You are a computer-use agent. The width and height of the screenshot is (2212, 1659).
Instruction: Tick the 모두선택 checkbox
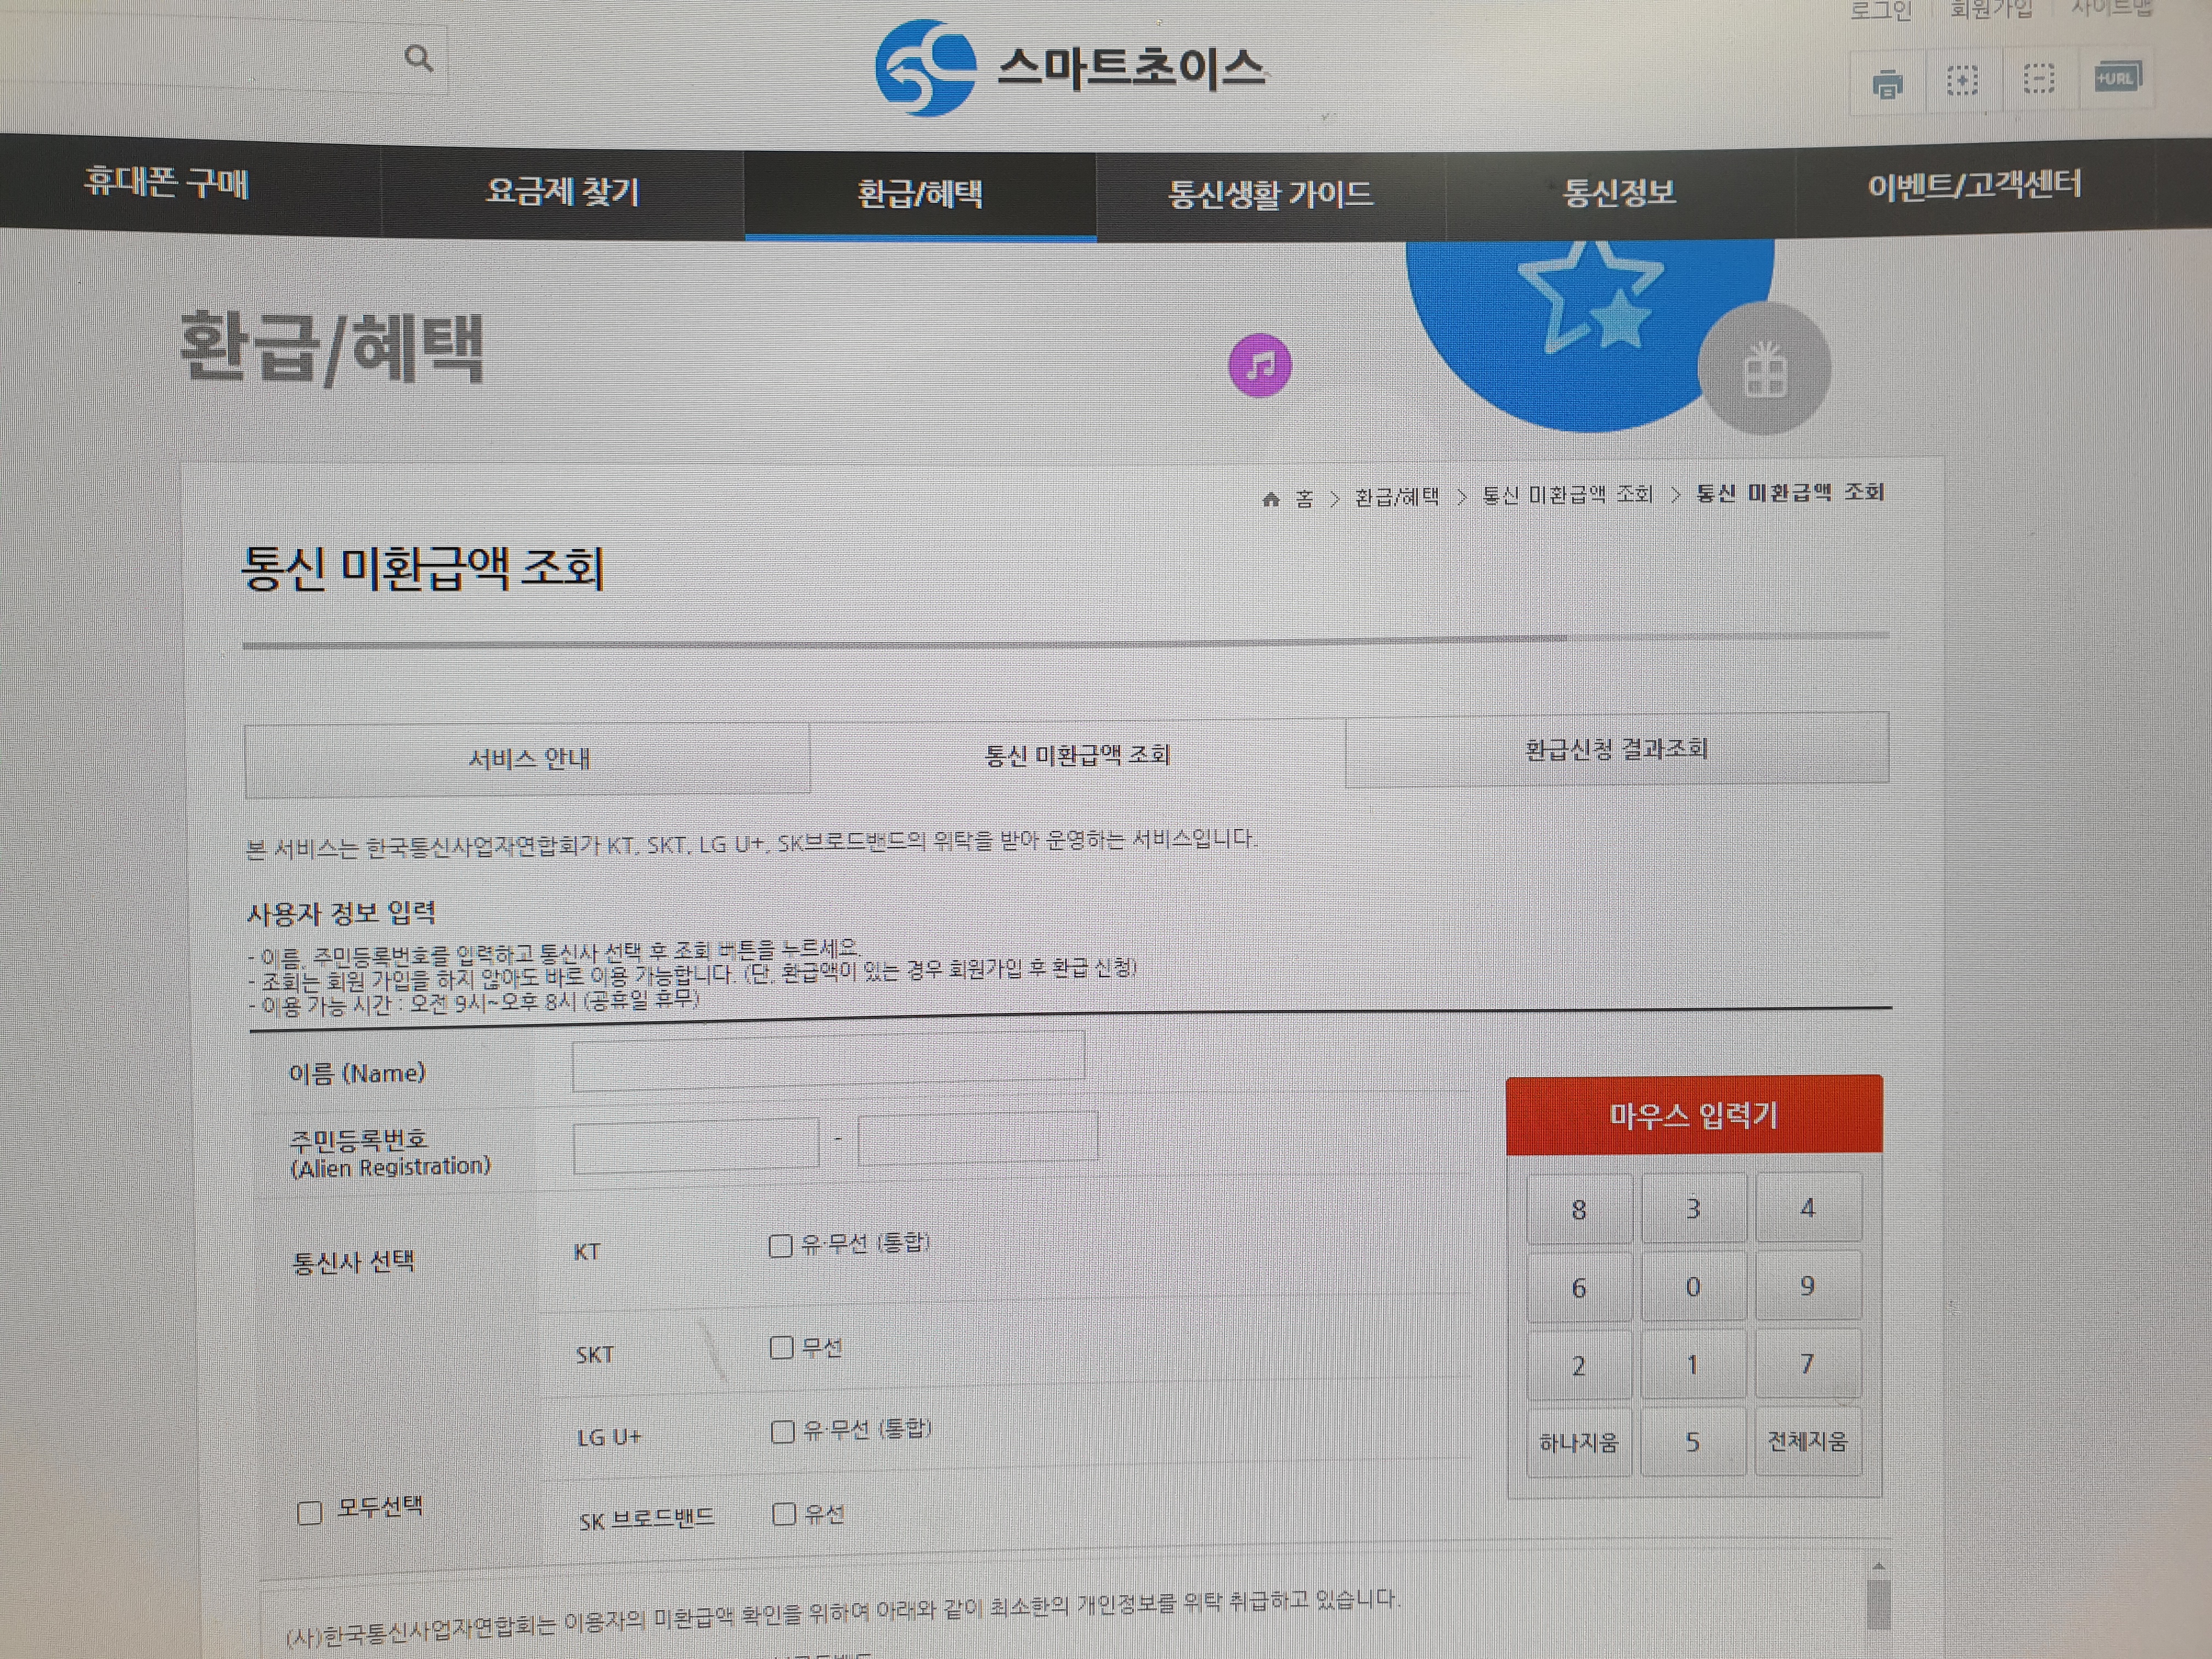tap(310, 1512)
